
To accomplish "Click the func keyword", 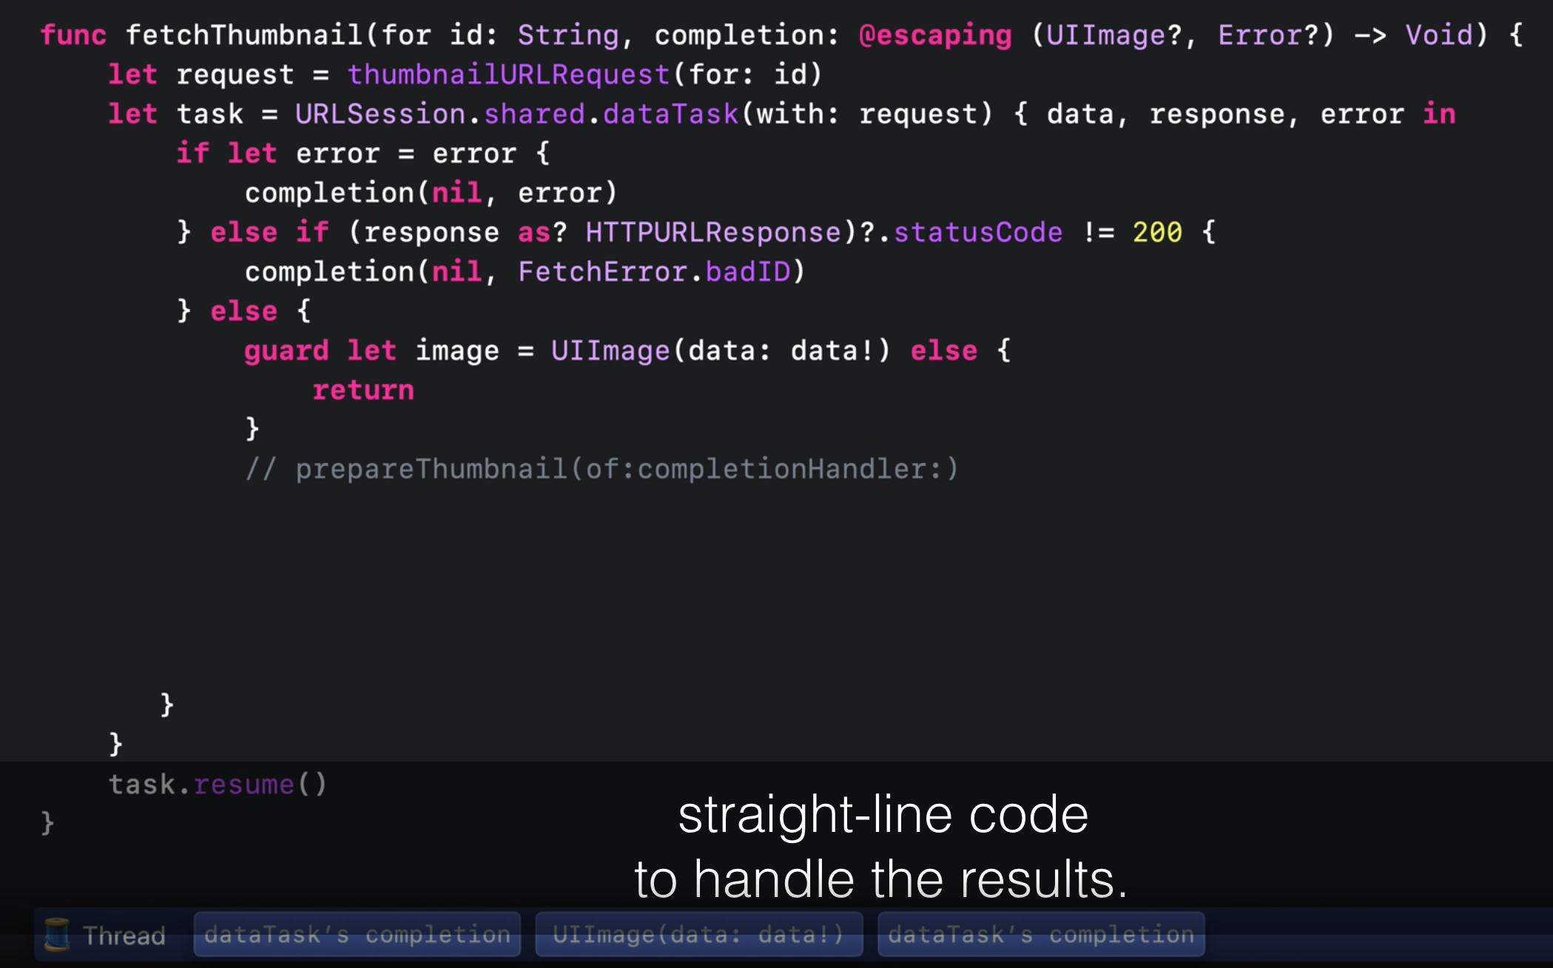I will pyautogui.click(x=73, y=35).
